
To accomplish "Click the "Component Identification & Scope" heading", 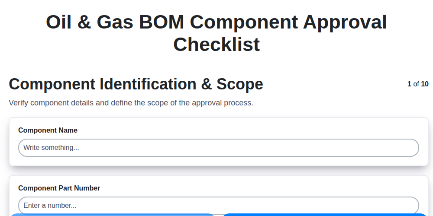I will (136, 84).
